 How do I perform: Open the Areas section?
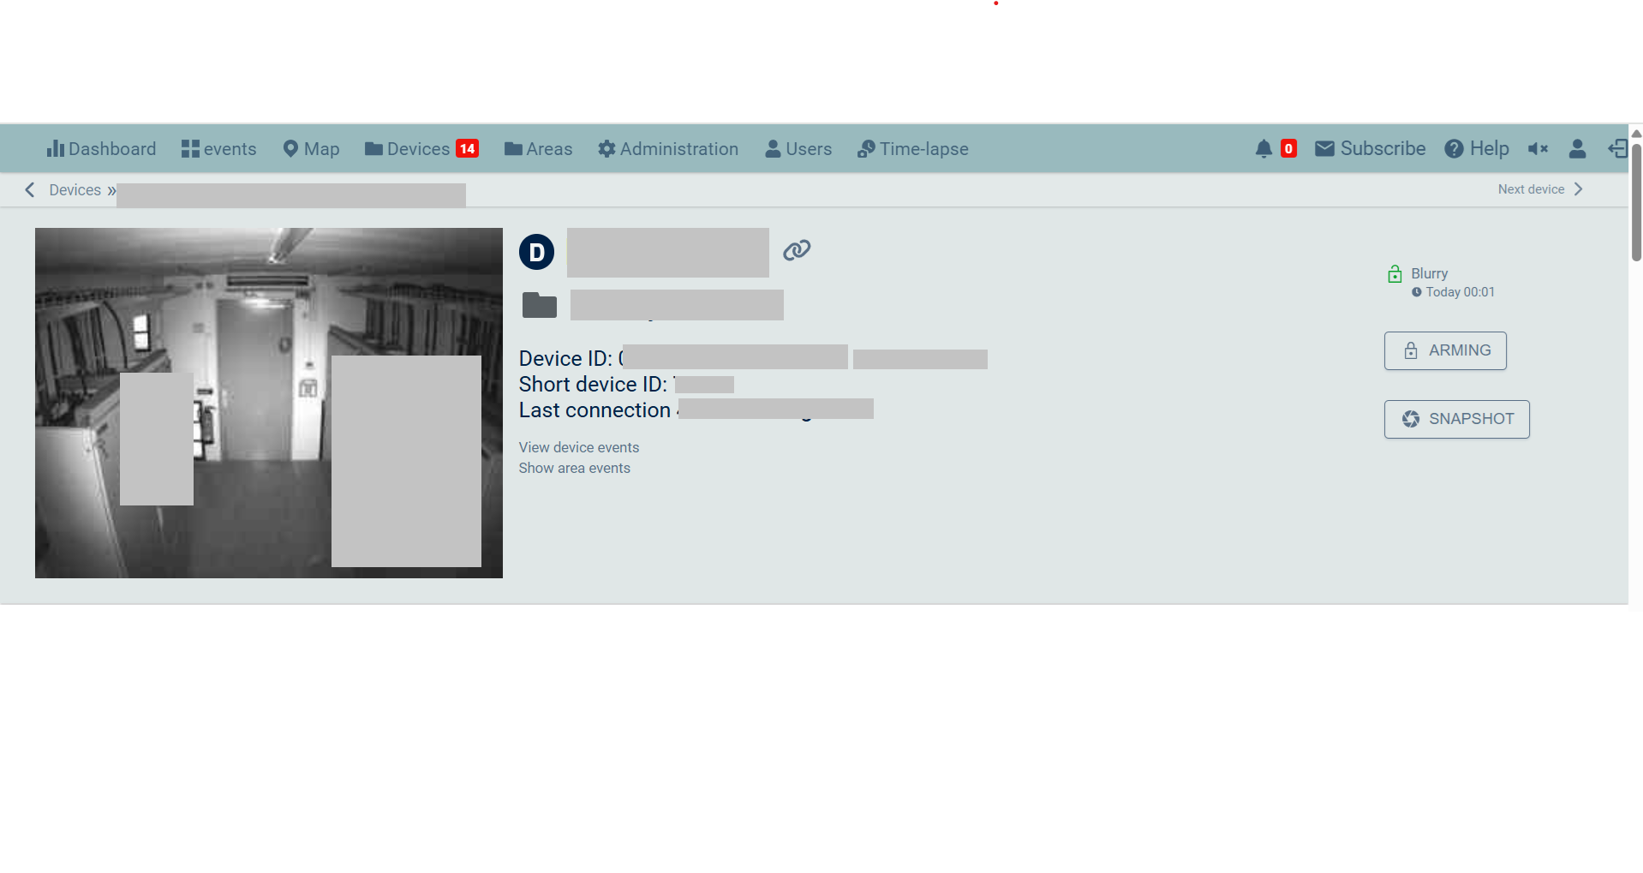538,149
